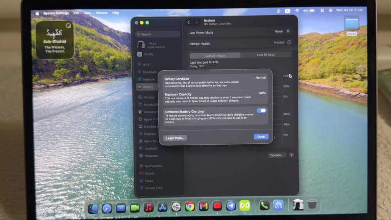Click the question mark help button

tap(291, 155)
